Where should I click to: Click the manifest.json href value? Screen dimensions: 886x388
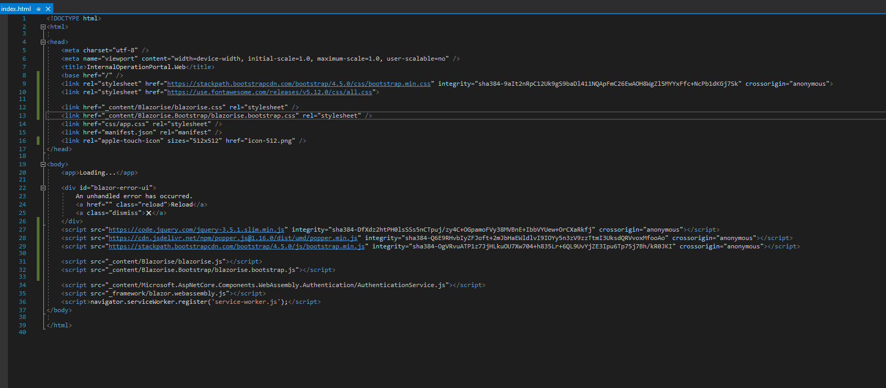(x=129, y=132)
